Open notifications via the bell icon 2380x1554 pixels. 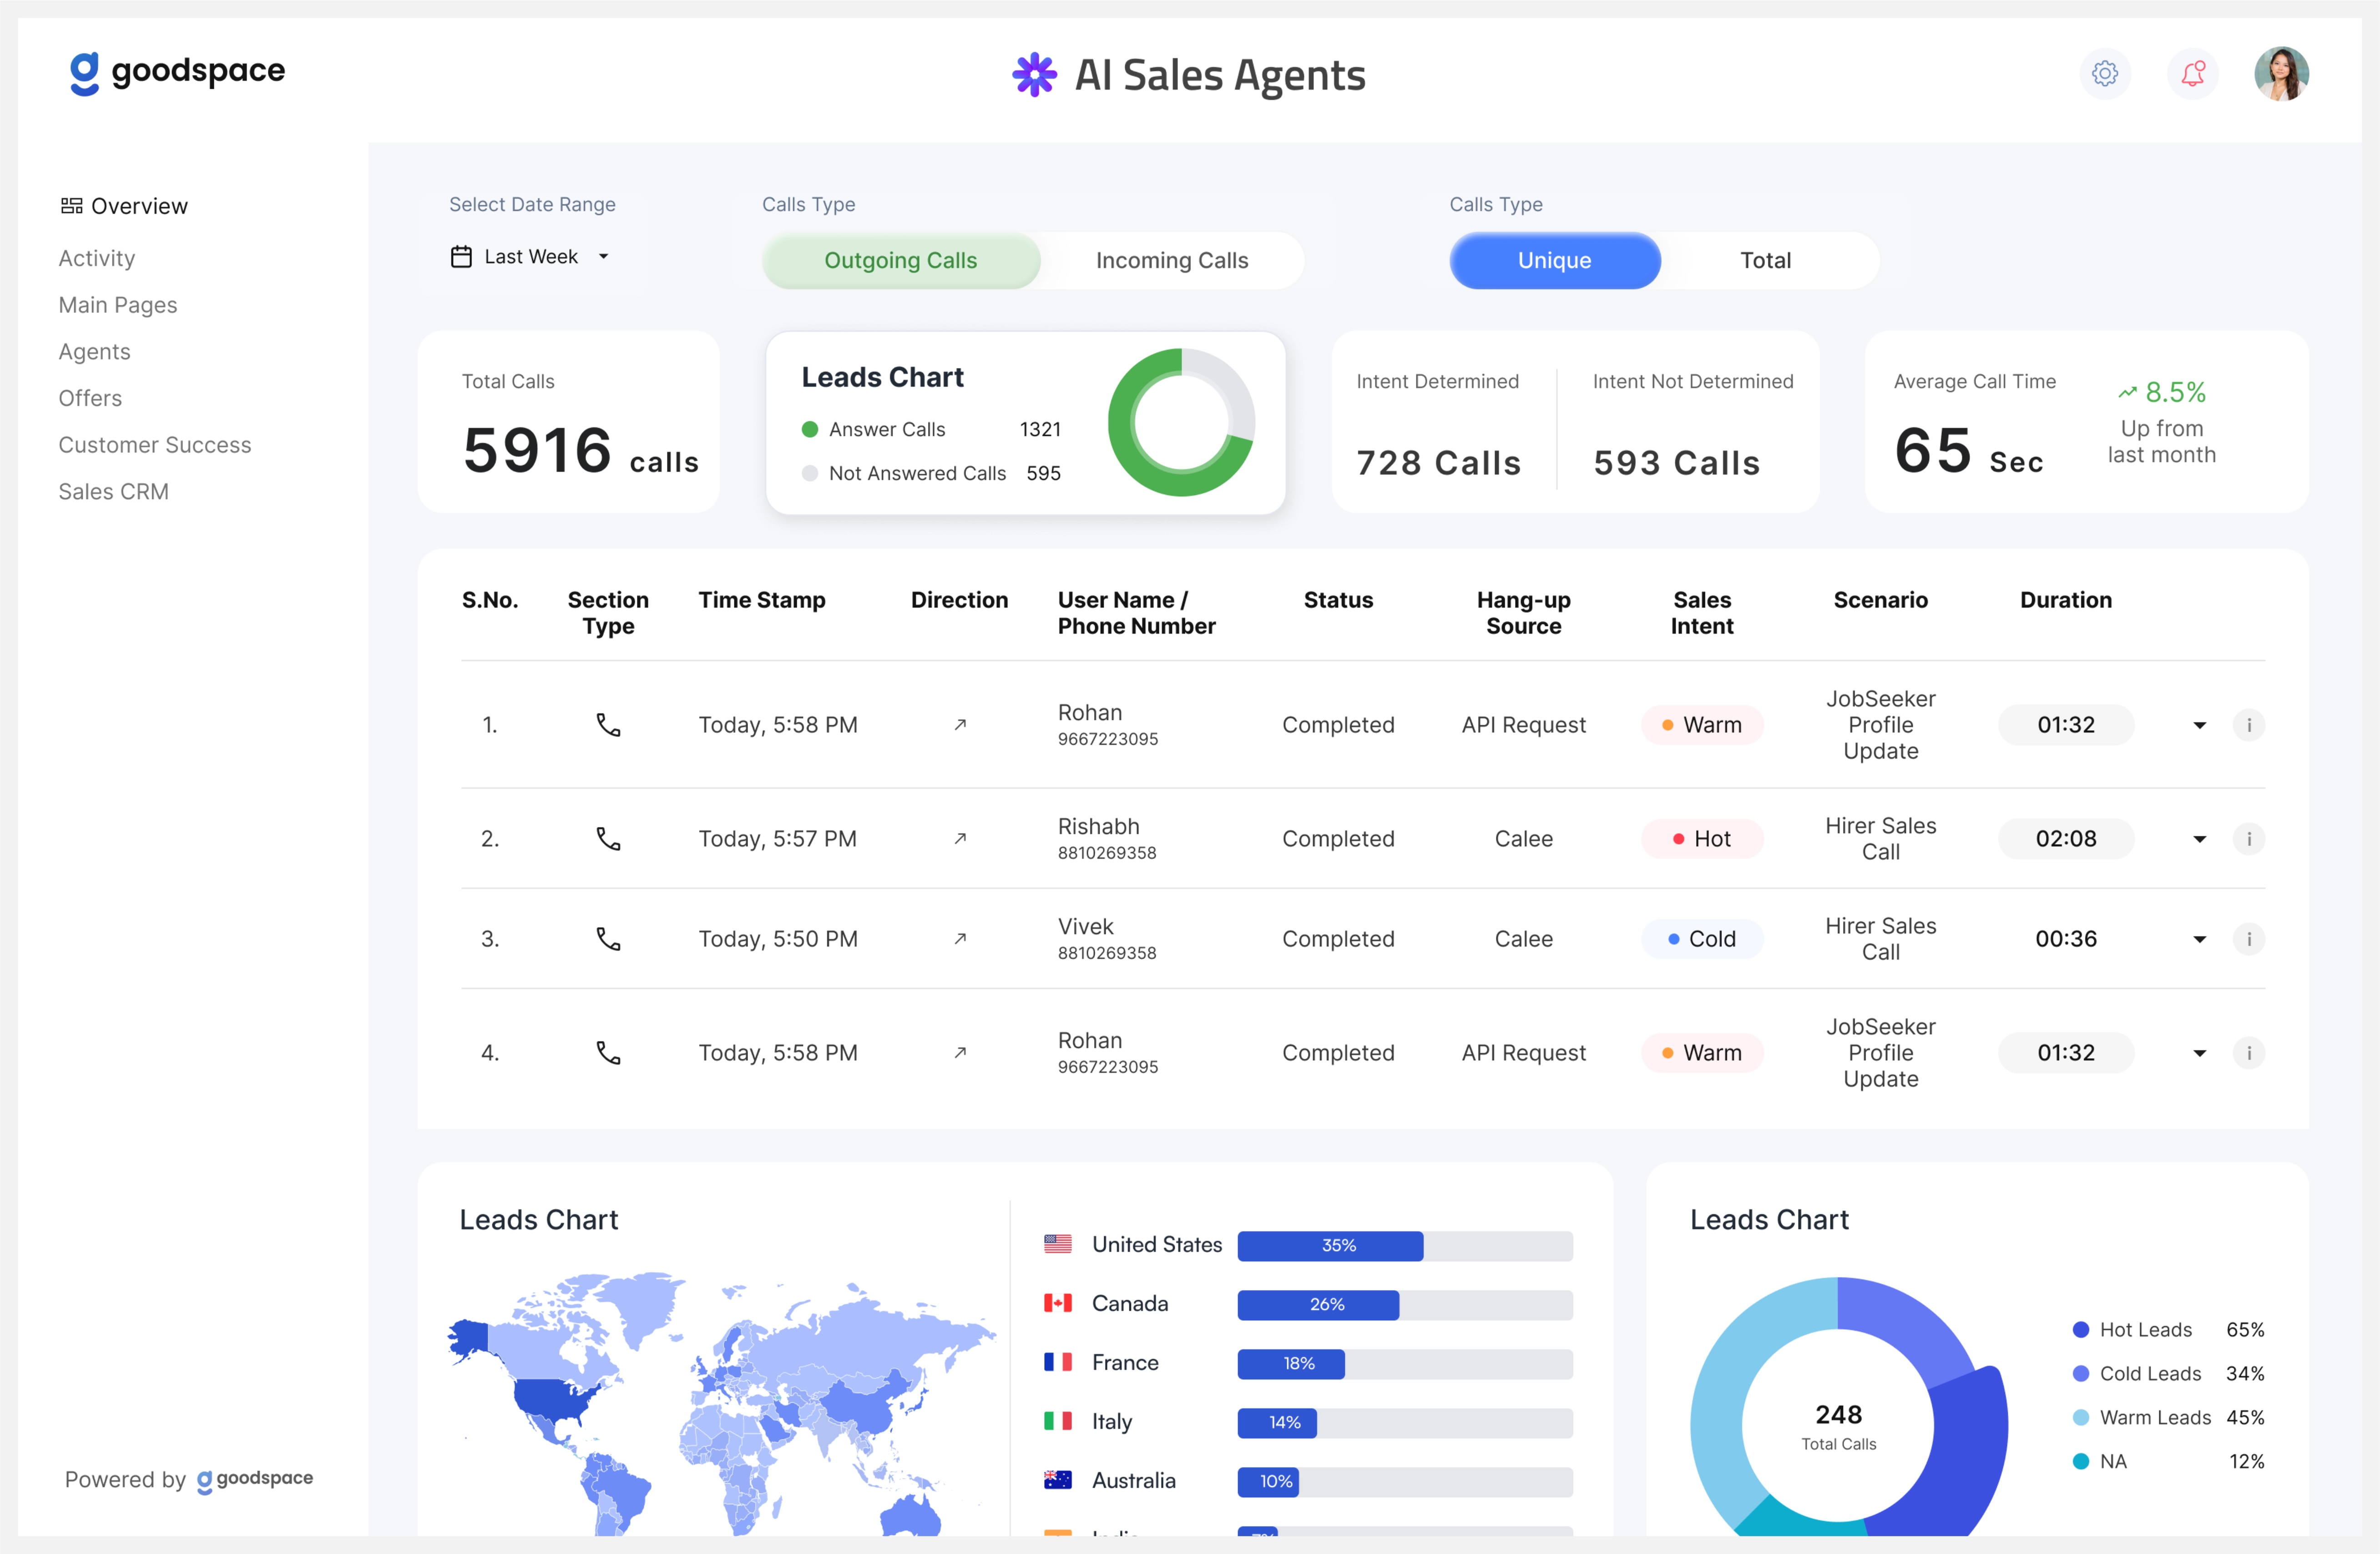(x=2192, y=73)
